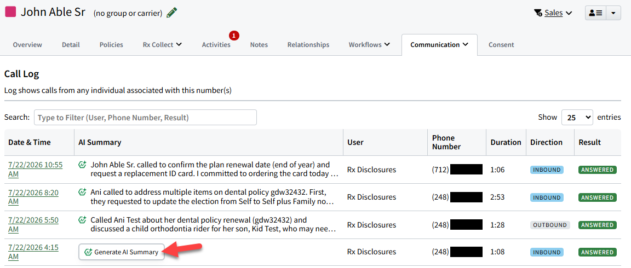This screenshot has height=268, width=631.
Task: Click the ANSWERED badge on 4:15 AM row
Action: coord(598,252)
